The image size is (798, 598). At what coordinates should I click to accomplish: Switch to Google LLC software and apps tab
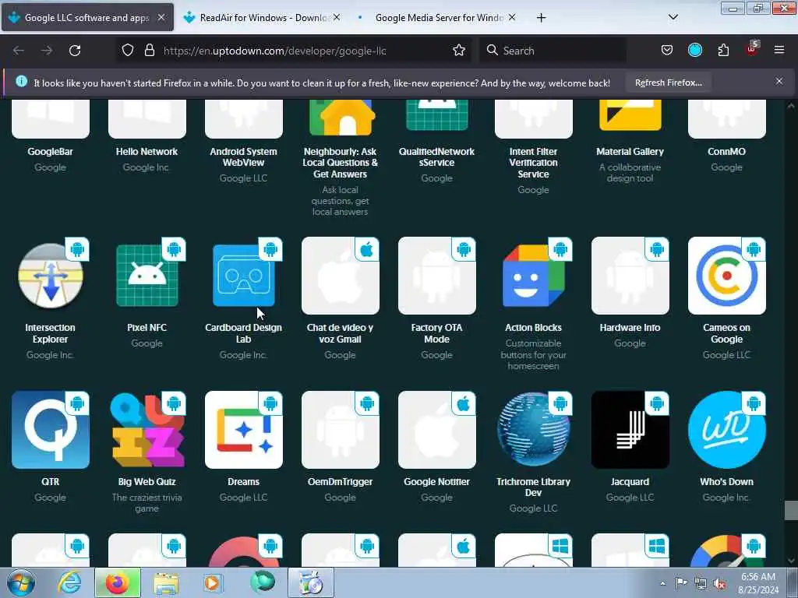click(87, 17)
